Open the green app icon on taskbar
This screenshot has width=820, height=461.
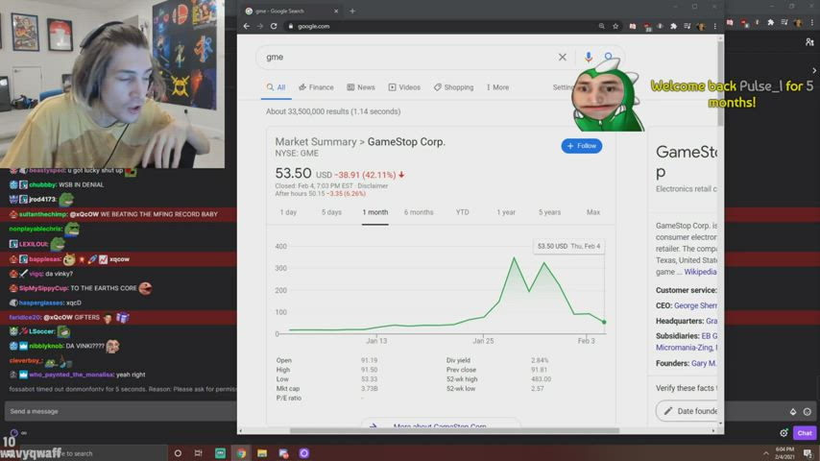(220, 453)
